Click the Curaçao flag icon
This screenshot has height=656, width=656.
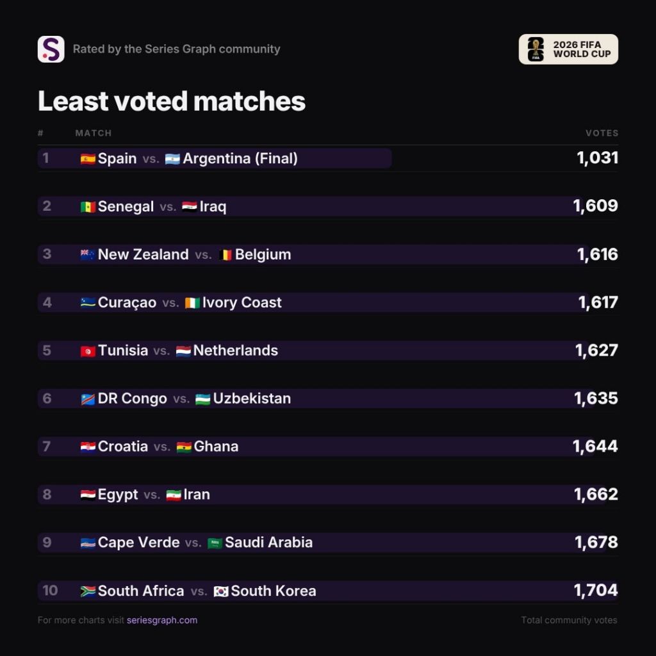point(88,302)
